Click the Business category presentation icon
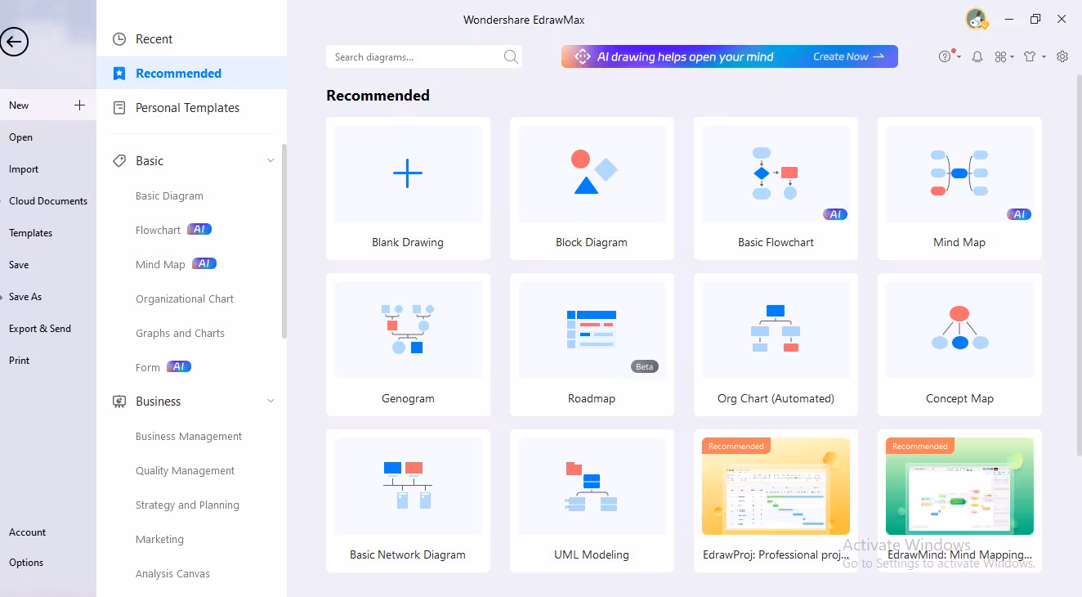The image size is (1082, 597). [119, 401]
